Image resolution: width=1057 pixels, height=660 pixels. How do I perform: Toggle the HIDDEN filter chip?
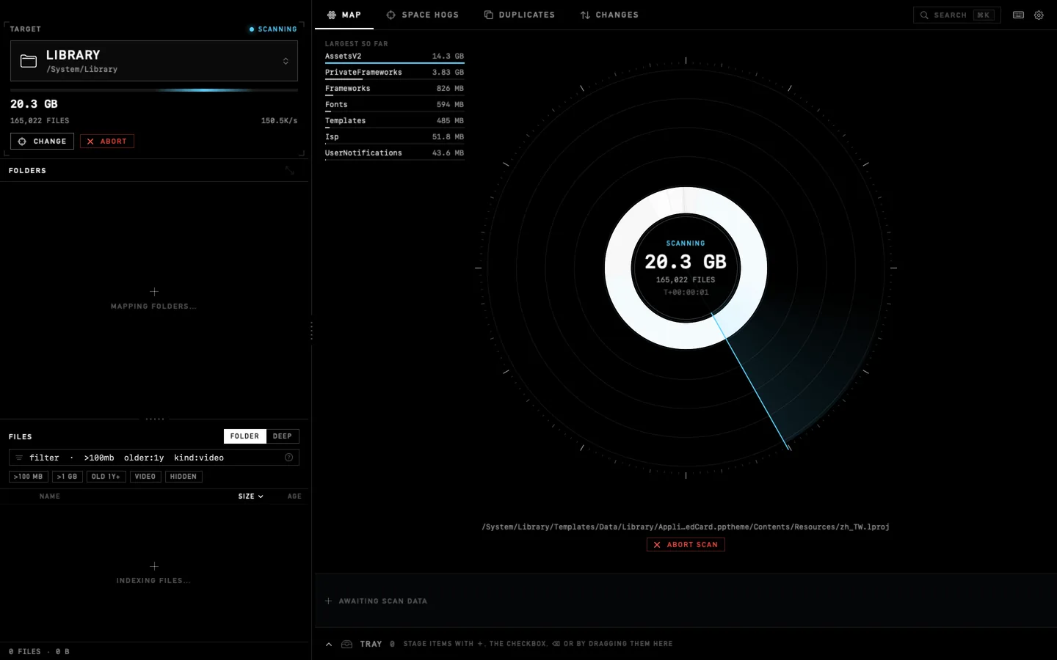(184, 477)
